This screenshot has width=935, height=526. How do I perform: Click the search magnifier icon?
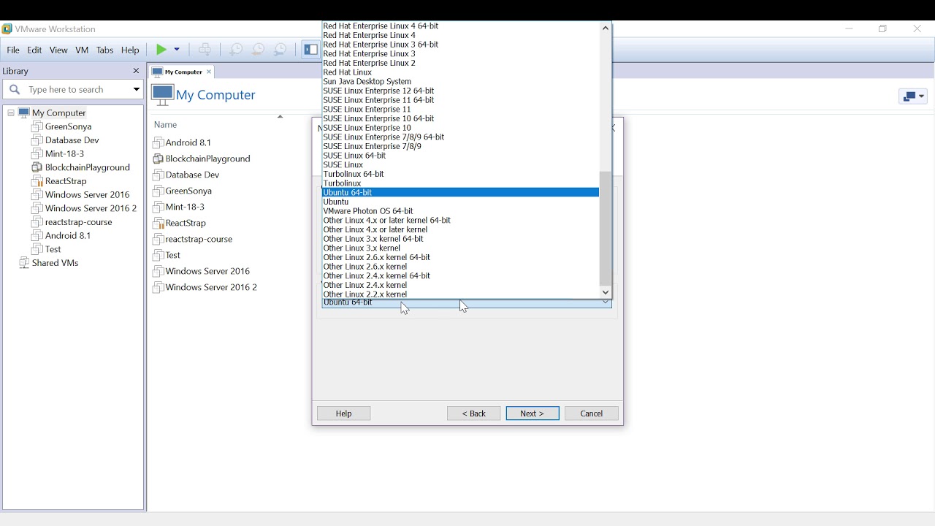pyautogui.click(x=14, y=90)
